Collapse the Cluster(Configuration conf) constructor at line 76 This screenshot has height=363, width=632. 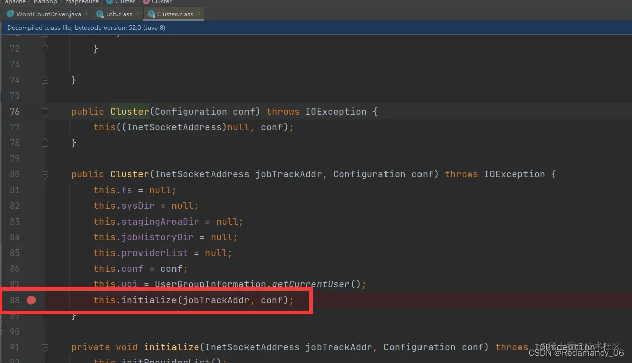45,112
